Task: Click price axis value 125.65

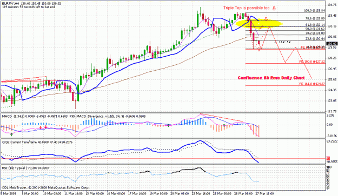Action: pyautogui.click(x=332, y=79)
